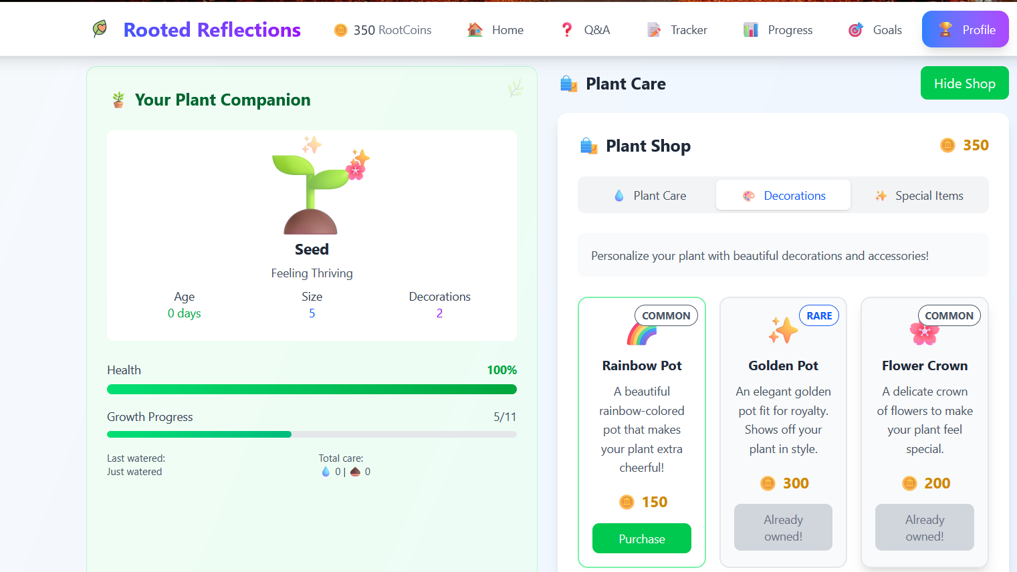Click the Growth Progress bar
The image size is (1017, 572).
click(x=312, y=434)
